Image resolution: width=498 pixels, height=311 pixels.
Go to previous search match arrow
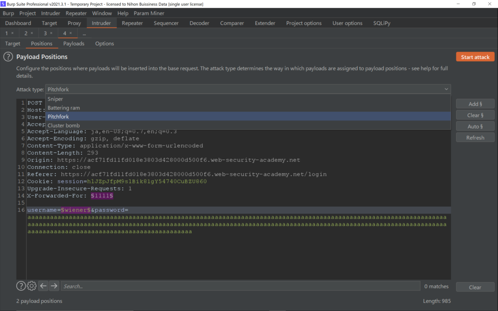point(43,286)
